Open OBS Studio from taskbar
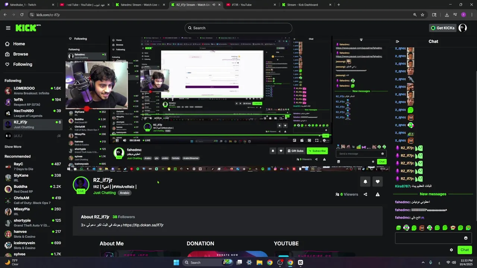 (x=280, y=262)
